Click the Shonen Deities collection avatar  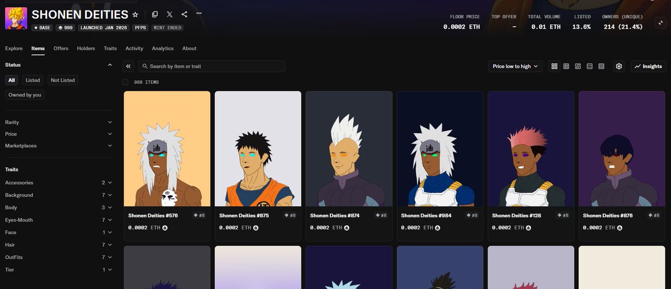[x=16, y=18]
